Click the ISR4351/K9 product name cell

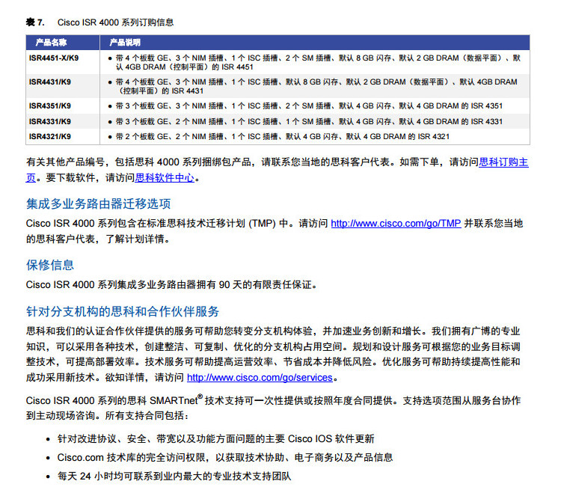(x=50, y=106)
